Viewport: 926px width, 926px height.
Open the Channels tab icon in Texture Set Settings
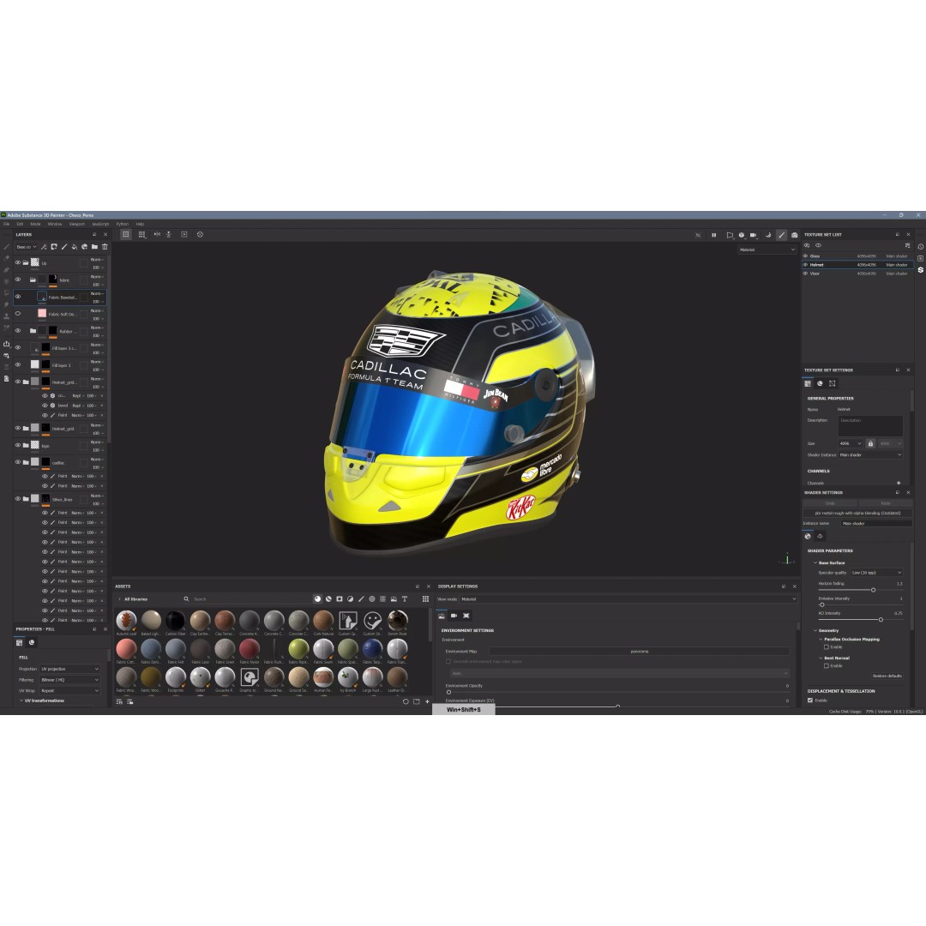coord(820,384)
